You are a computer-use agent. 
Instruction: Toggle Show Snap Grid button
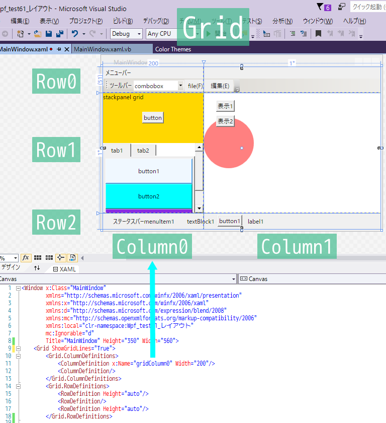click(x=38, y=258)
